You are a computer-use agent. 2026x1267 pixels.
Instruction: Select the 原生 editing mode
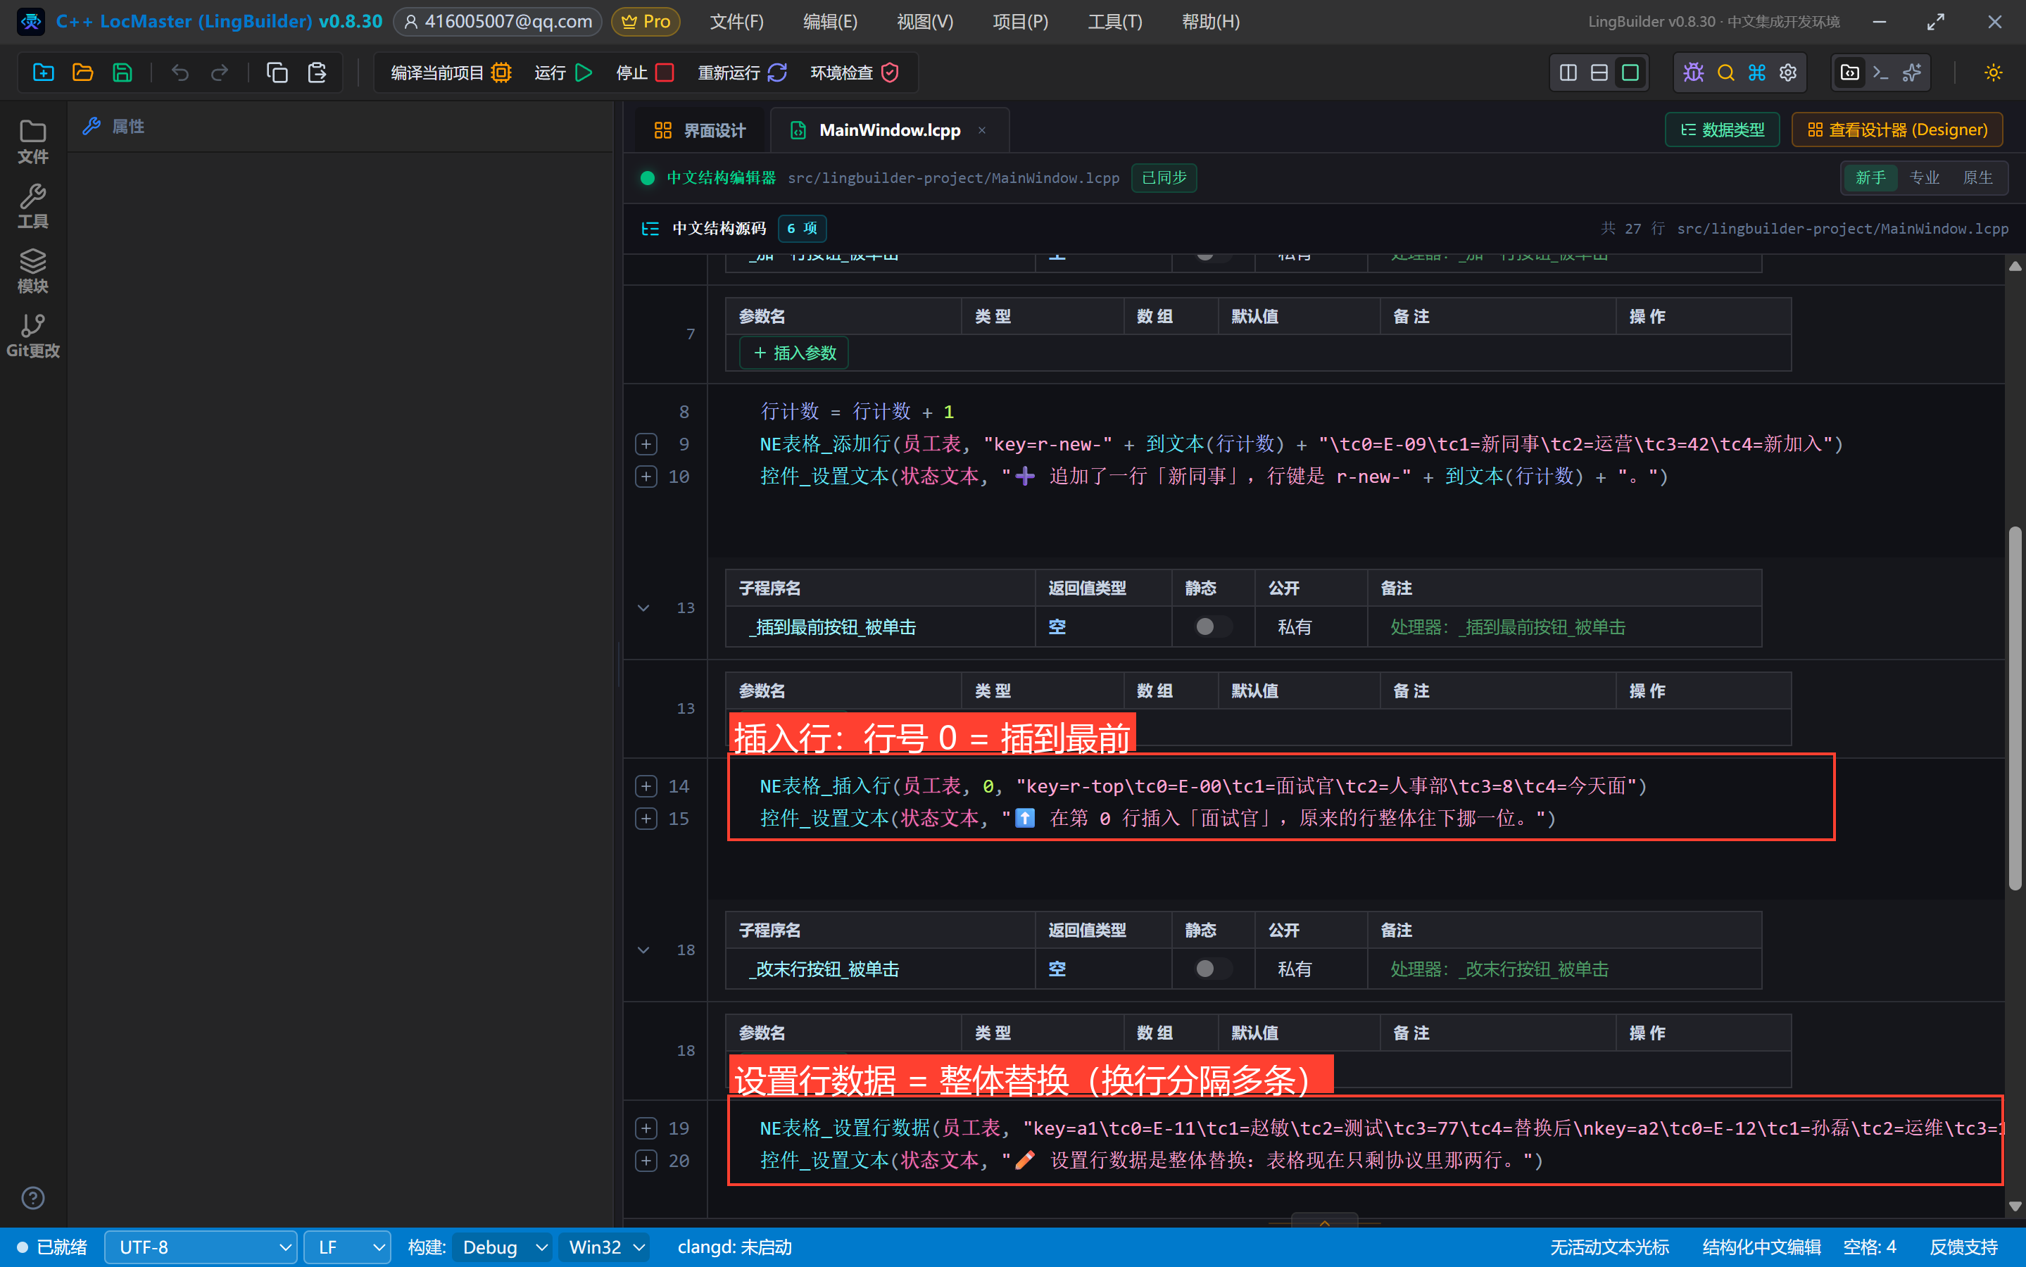[x=1977, y=177]
